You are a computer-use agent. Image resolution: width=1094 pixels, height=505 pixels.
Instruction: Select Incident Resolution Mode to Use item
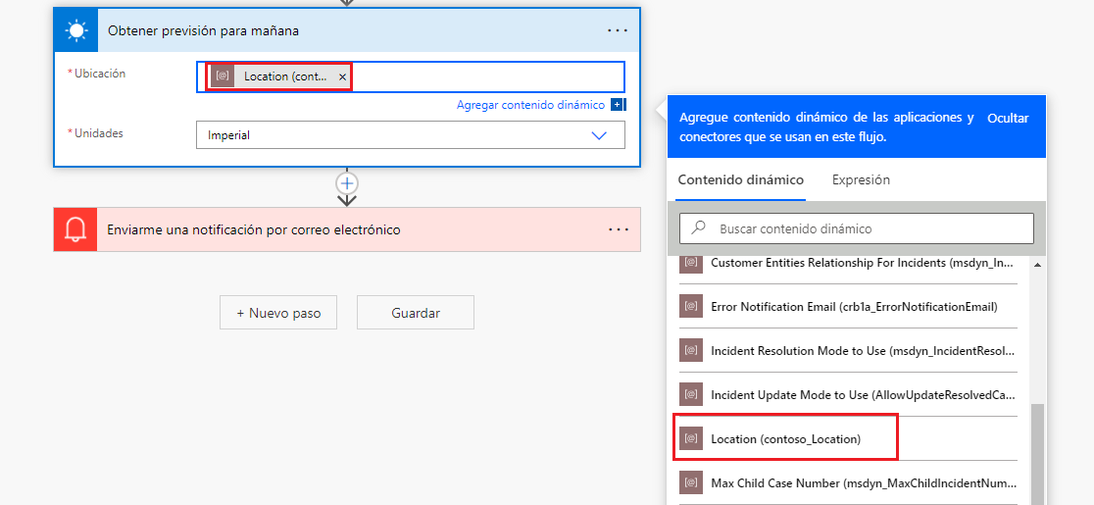[x=848, y=351]
